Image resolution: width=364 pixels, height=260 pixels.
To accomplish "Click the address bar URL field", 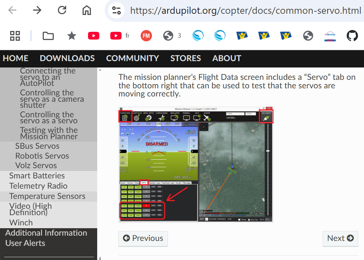I will [246, 11].
